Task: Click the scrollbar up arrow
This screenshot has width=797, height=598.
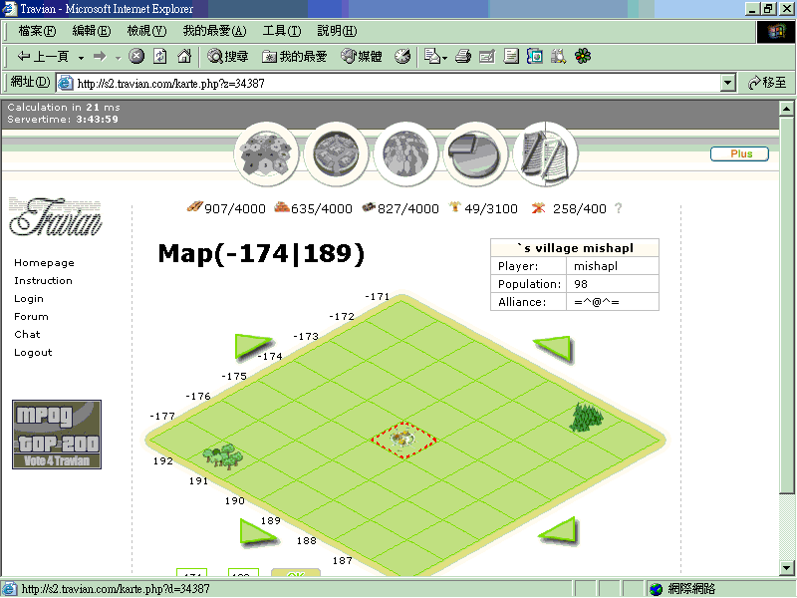Action: click(x=786, y=109)
